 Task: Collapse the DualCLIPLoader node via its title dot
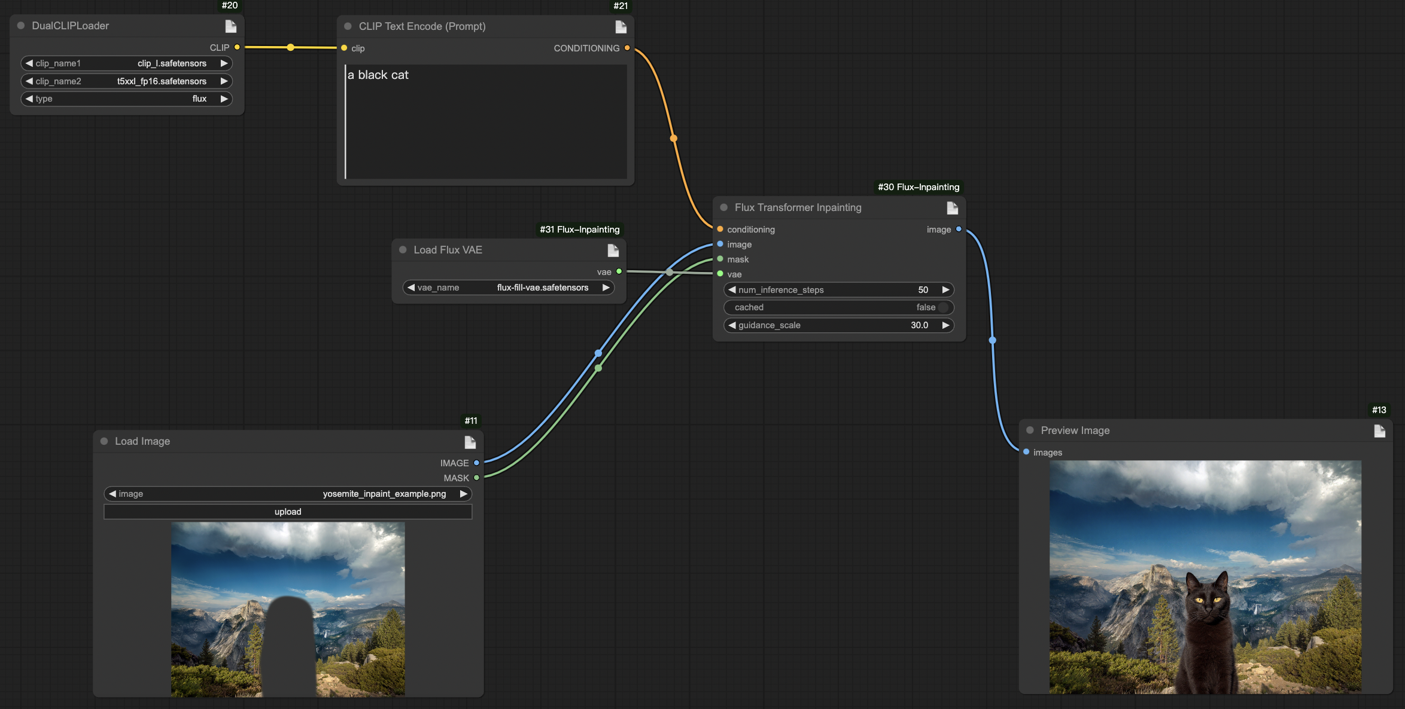(x=21, y=26)
